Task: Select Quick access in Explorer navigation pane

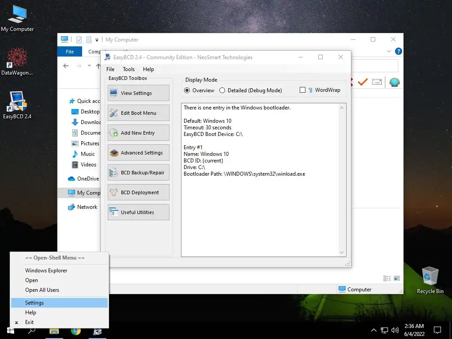Action: [84, 101]
